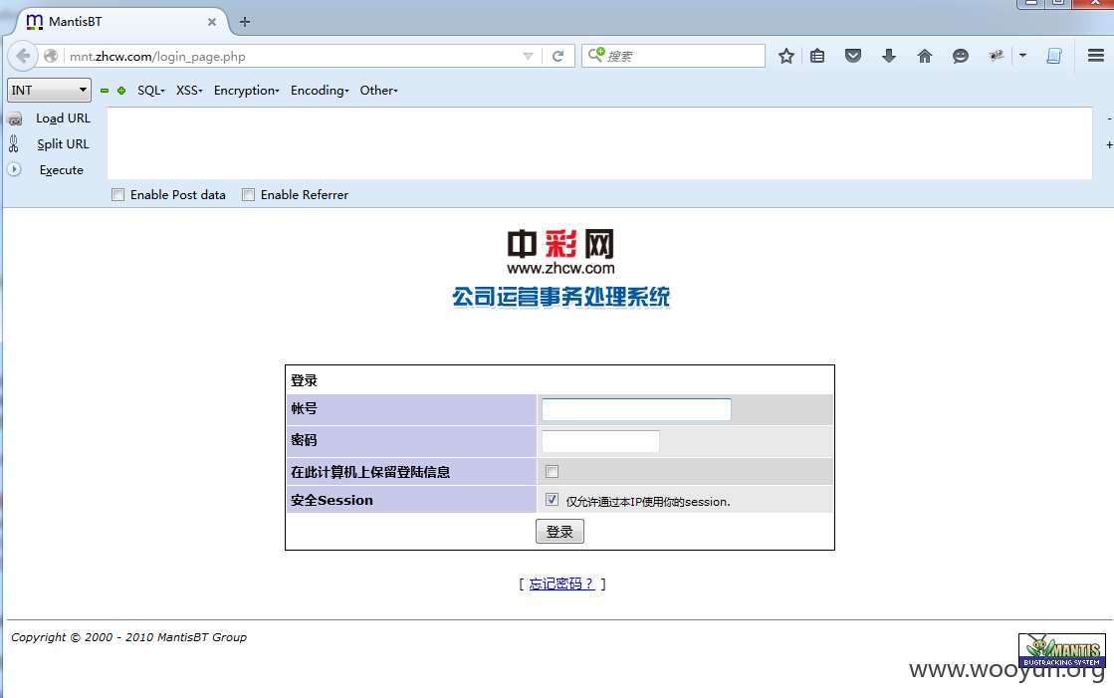Click the HackBar textarea shrink minus
Viewport: 1114px width, 698px height.
coord(1109,118)
